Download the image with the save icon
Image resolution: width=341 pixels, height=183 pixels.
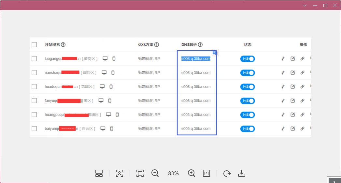click(x=241, y=173)
